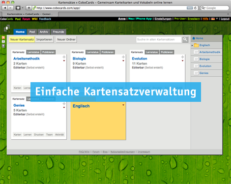The width and height of the screenshot is (231, 184).
Task: Click the move handle on Genies card
Action: click(64, 104)
